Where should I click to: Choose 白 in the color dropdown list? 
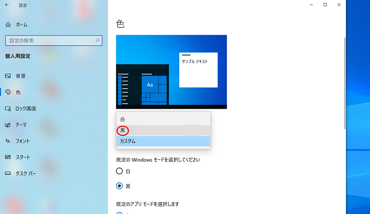(163, 119)
